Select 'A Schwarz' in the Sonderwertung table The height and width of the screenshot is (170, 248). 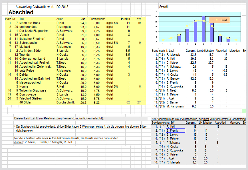click(x=173, y=143)
